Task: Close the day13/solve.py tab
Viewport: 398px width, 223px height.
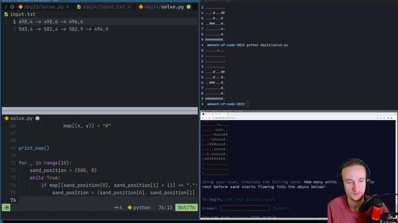Action: (68, 7)
